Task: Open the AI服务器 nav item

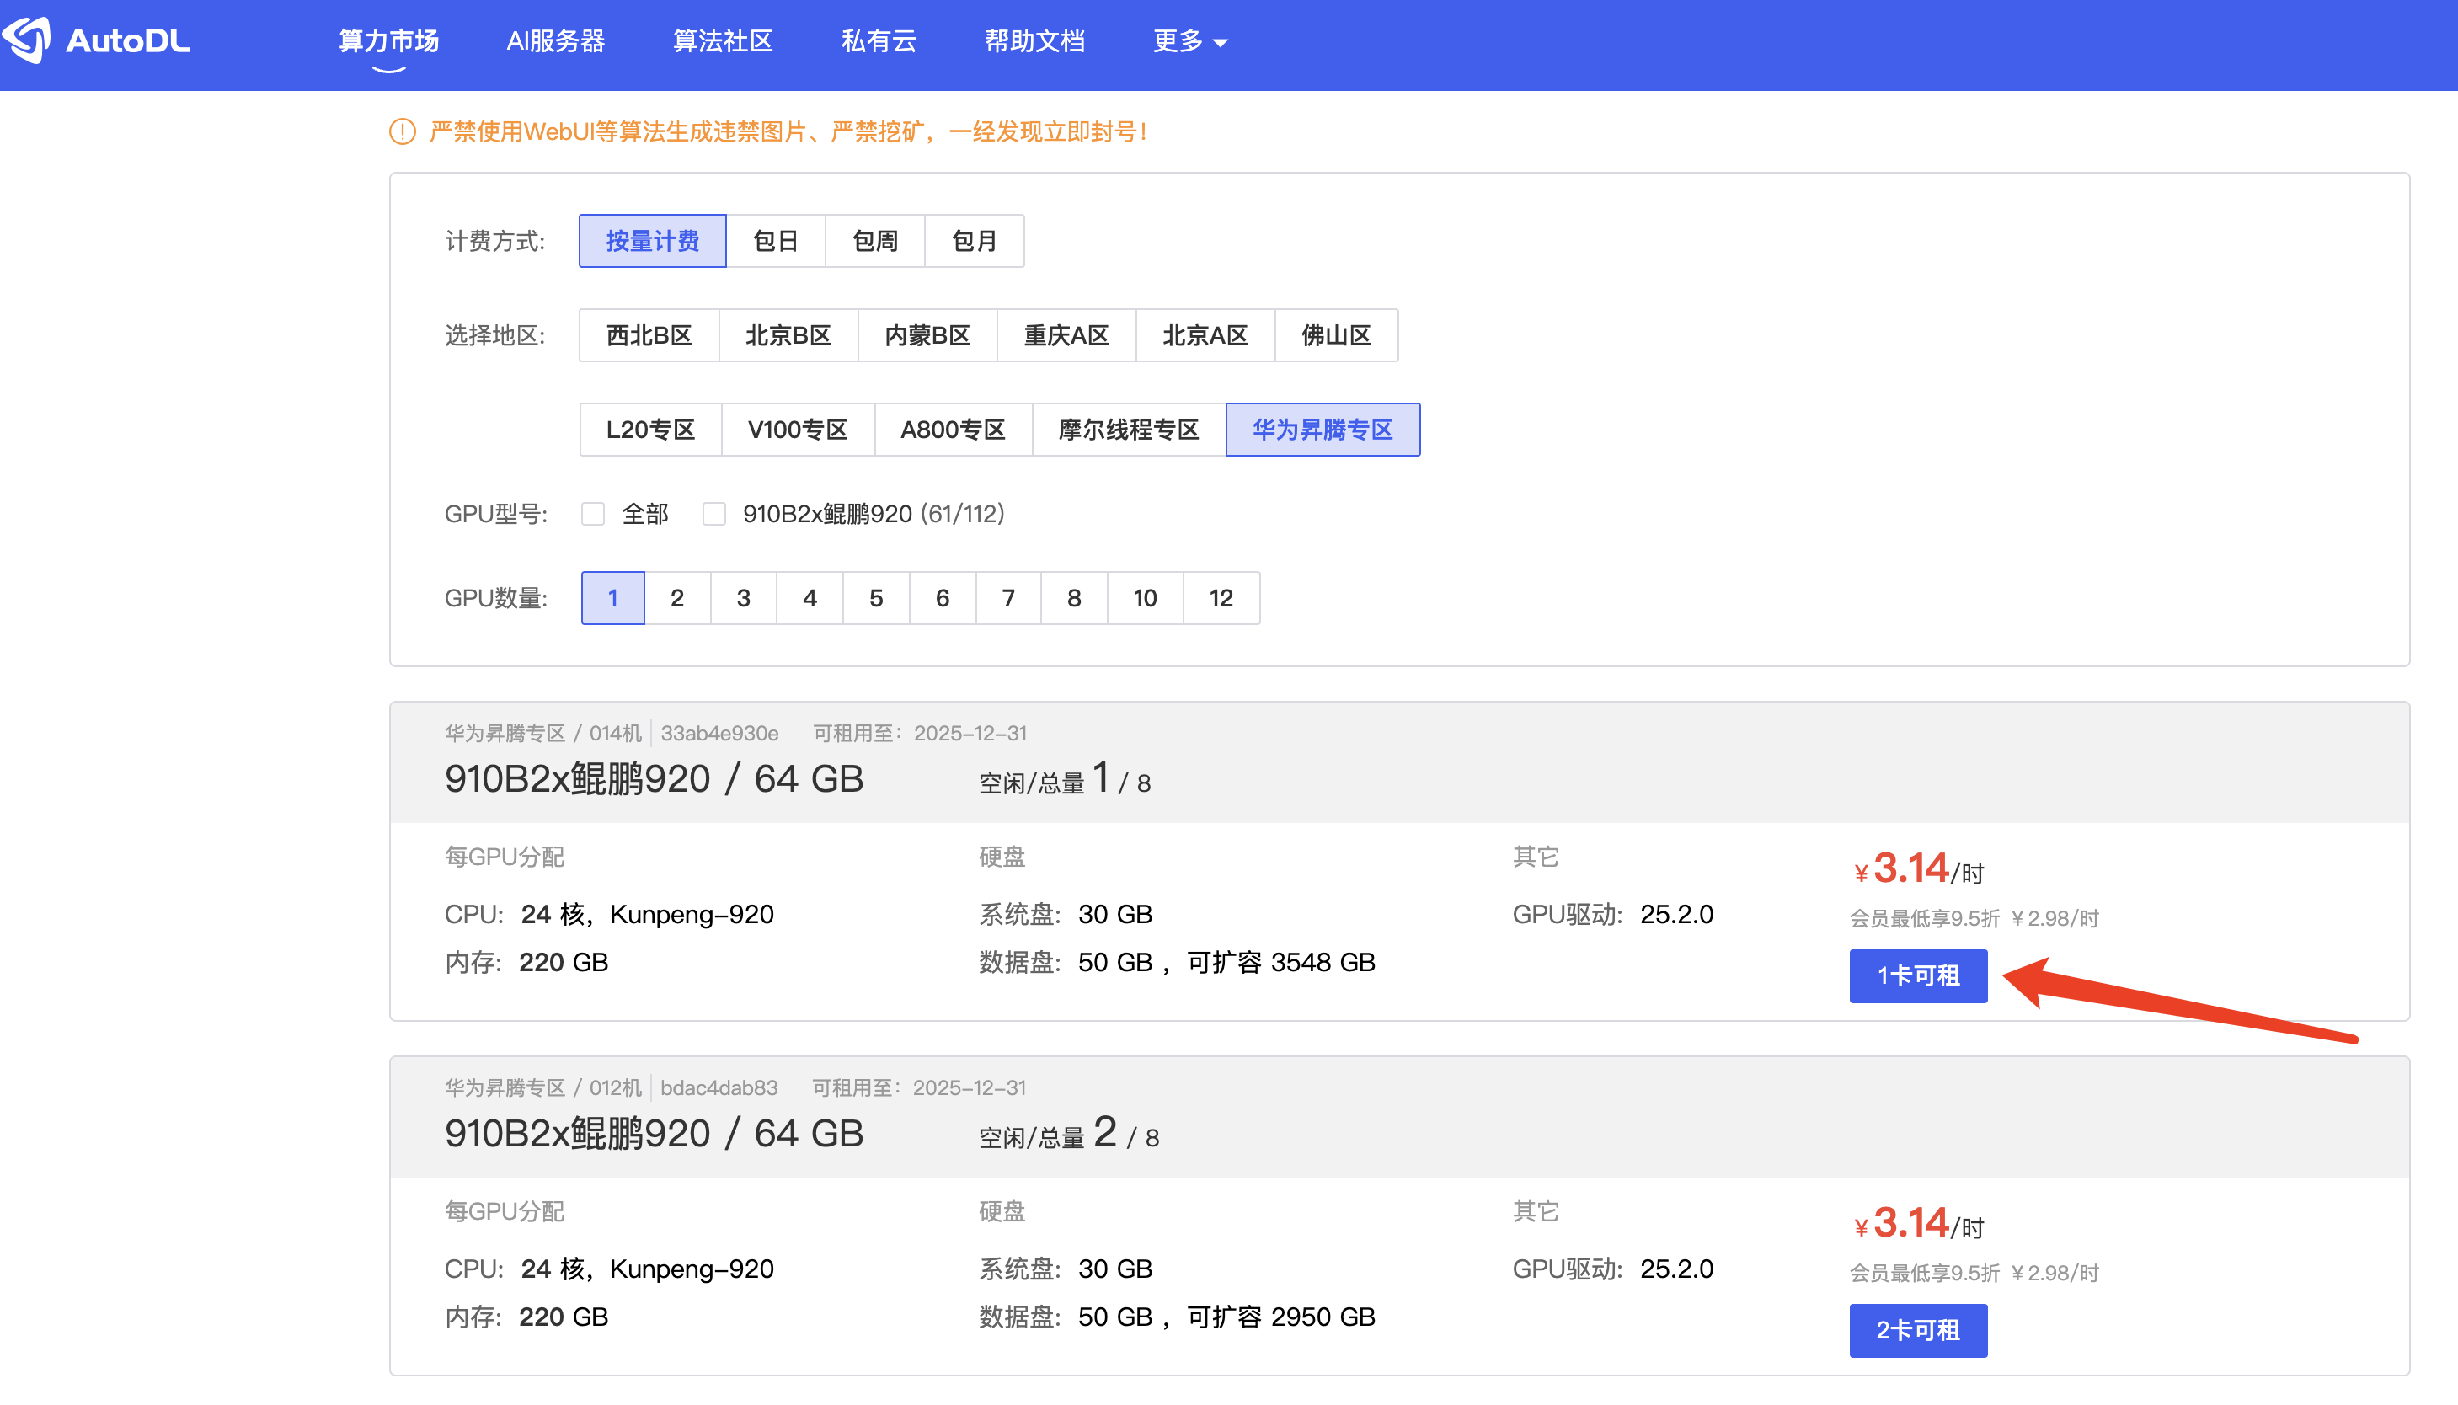Action: 556,41
